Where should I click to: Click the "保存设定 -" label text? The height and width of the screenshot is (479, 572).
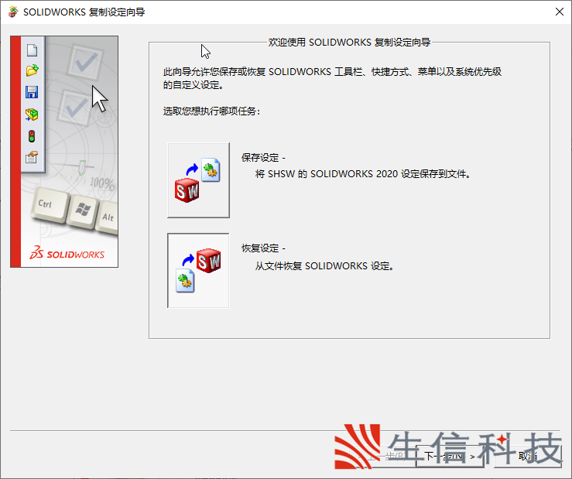point(263,158)
